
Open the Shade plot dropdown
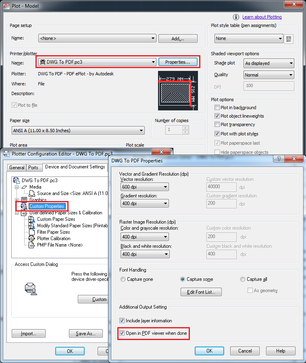(269, 63)
